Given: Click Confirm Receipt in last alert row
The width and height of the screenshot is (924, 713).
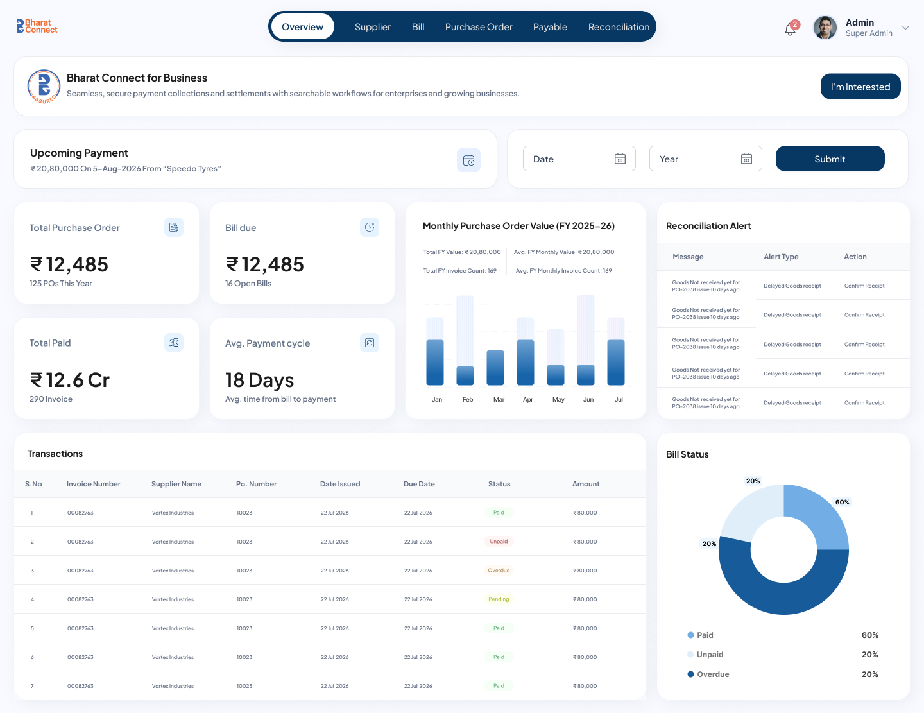Looking at the screenshot, I should pyautogui.click(x=864, y=403).
